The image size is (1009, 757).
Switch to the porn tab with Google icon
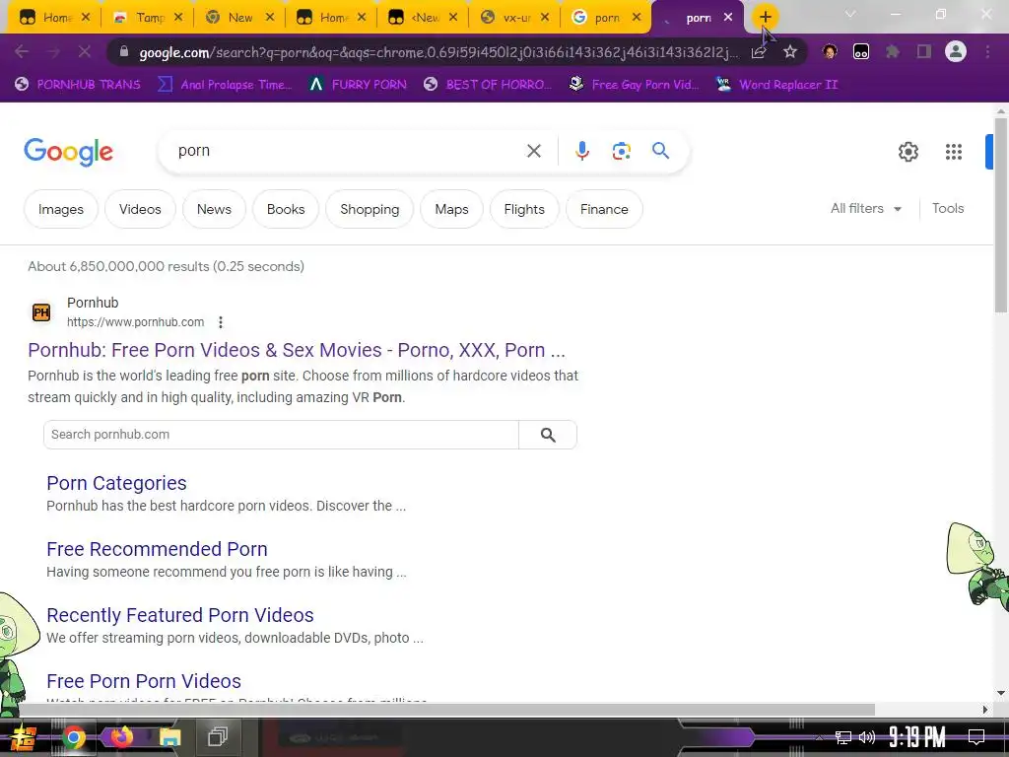(x=607, y=18)
